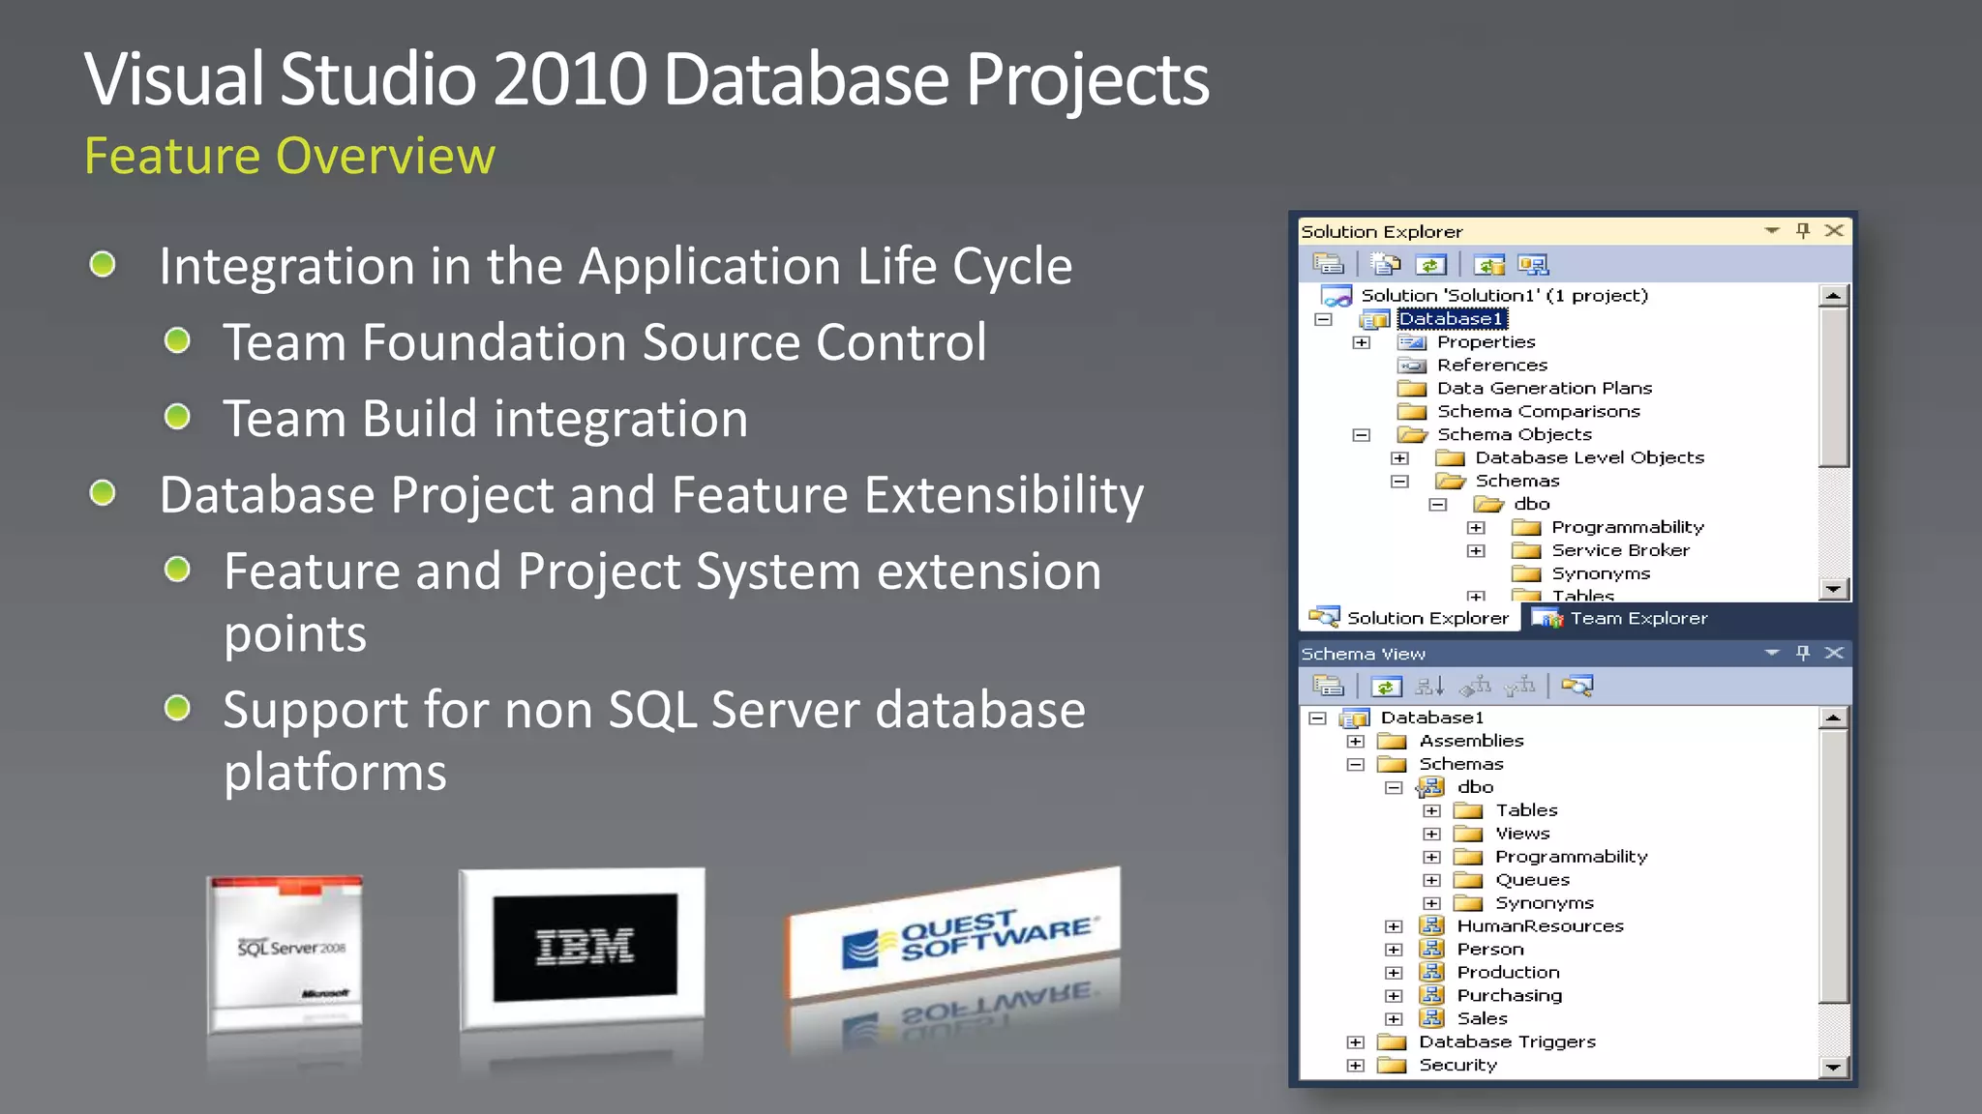
Task: Select Programmability in Solution Explorer
Action: click(x=1628, y=527)
